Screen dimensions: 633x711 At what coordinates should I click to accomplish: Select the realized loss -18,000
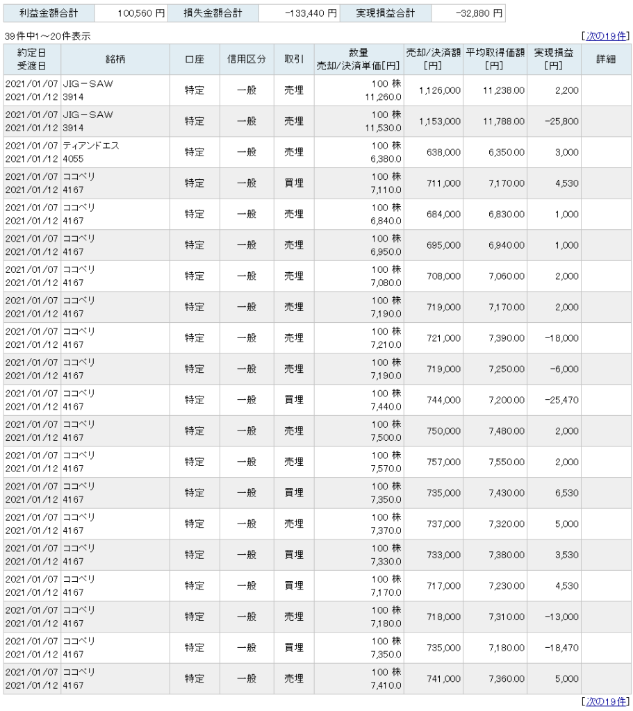(561, 338)
